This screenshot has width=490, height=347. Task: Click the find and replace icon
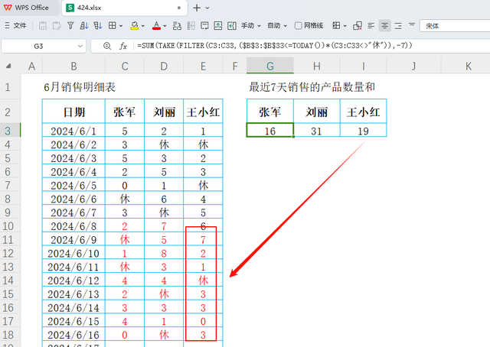(177, 25)
